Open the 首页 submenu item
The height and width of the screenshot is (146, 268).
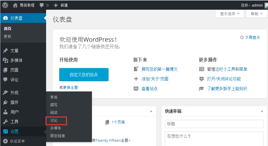pos(8,29)
